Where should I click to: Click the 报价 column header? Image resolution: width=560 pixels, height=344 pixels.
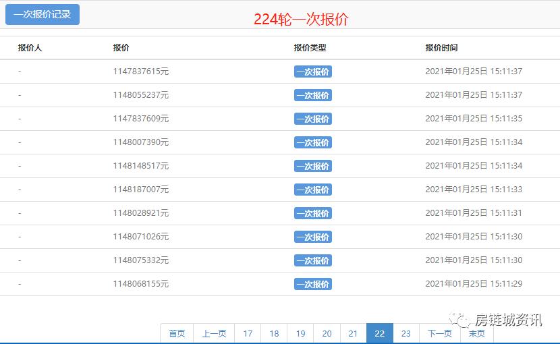click(x=121, y=47)
